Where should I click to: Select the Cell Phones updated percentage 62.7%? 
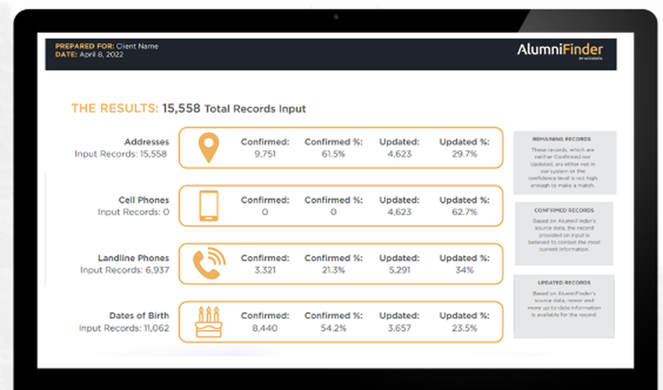click(x=464, y=212)
